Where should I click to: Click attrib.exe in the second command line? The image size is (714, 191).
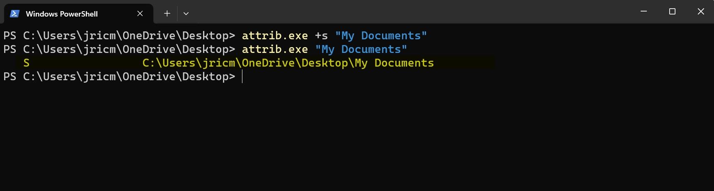pos(275,49)
